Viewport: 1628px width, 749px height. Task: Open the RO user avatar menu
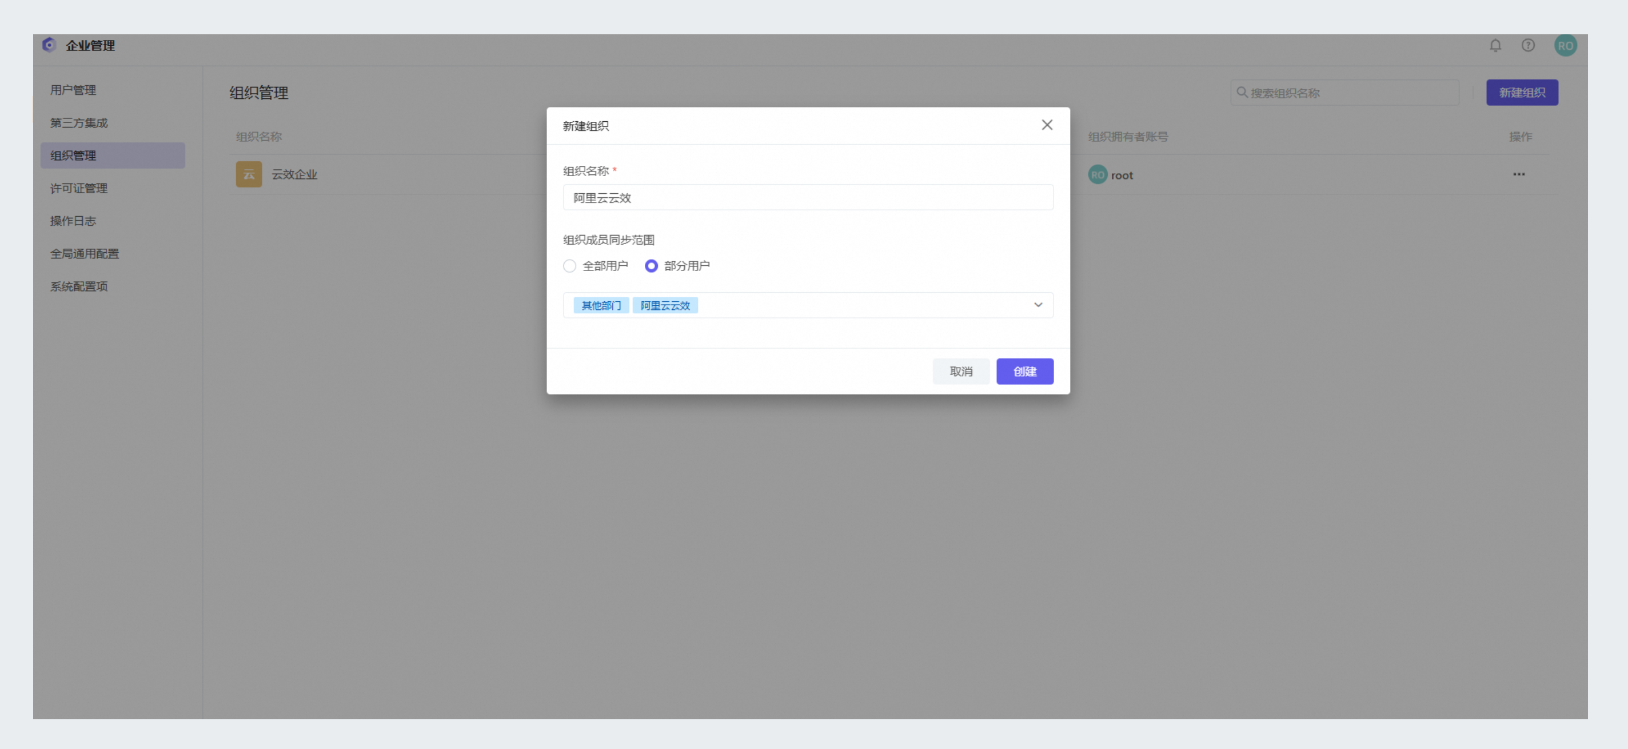(x=1565, y=46)
